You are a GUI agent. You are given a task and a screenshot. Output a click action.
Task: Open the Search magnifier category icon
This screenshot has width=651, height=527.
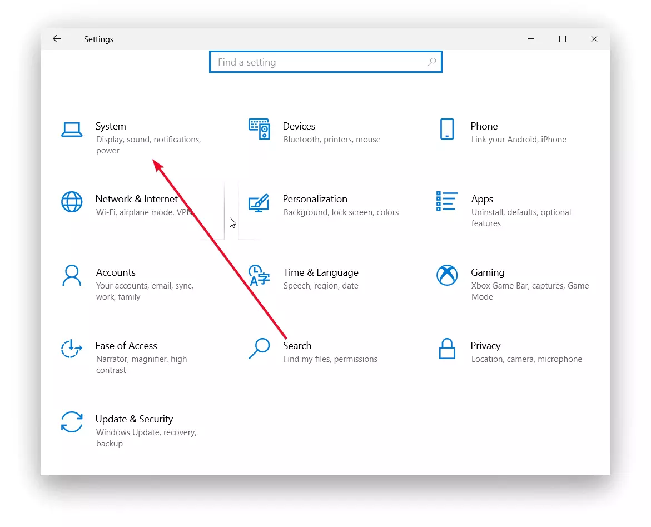259,349
